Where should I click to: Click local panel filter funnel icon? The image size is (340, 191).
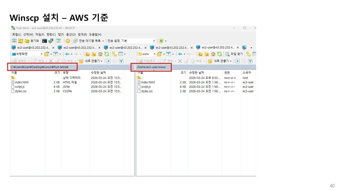[x=56, y=54]
